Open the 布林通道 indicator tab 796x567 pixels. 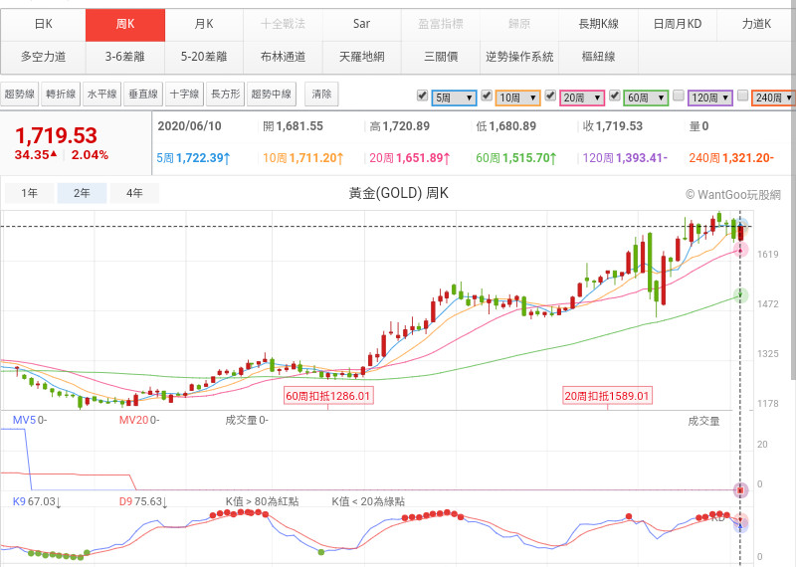[283, 57]
